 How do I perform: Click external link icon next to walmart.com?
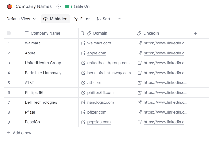83,43
